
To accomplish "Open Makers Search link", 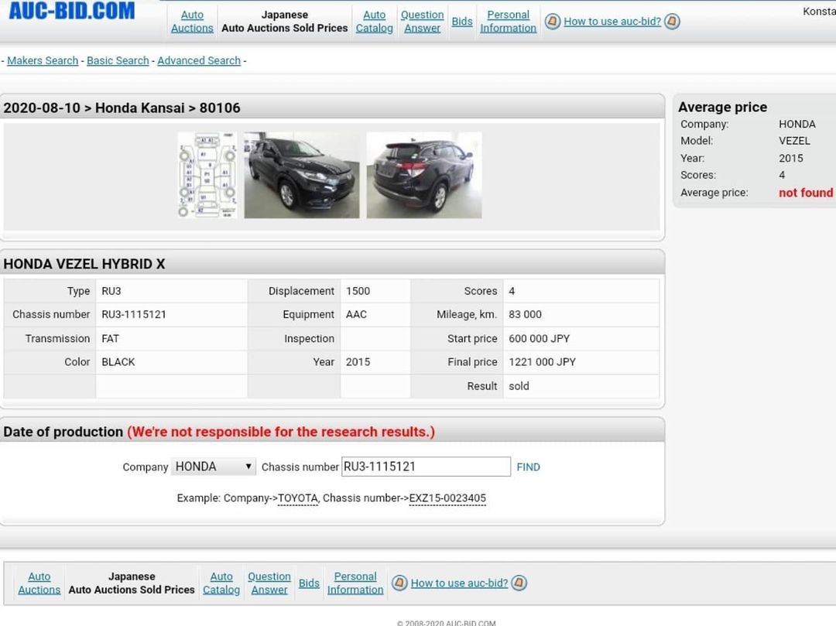I will pyautogui.click(x=43, y=60).
